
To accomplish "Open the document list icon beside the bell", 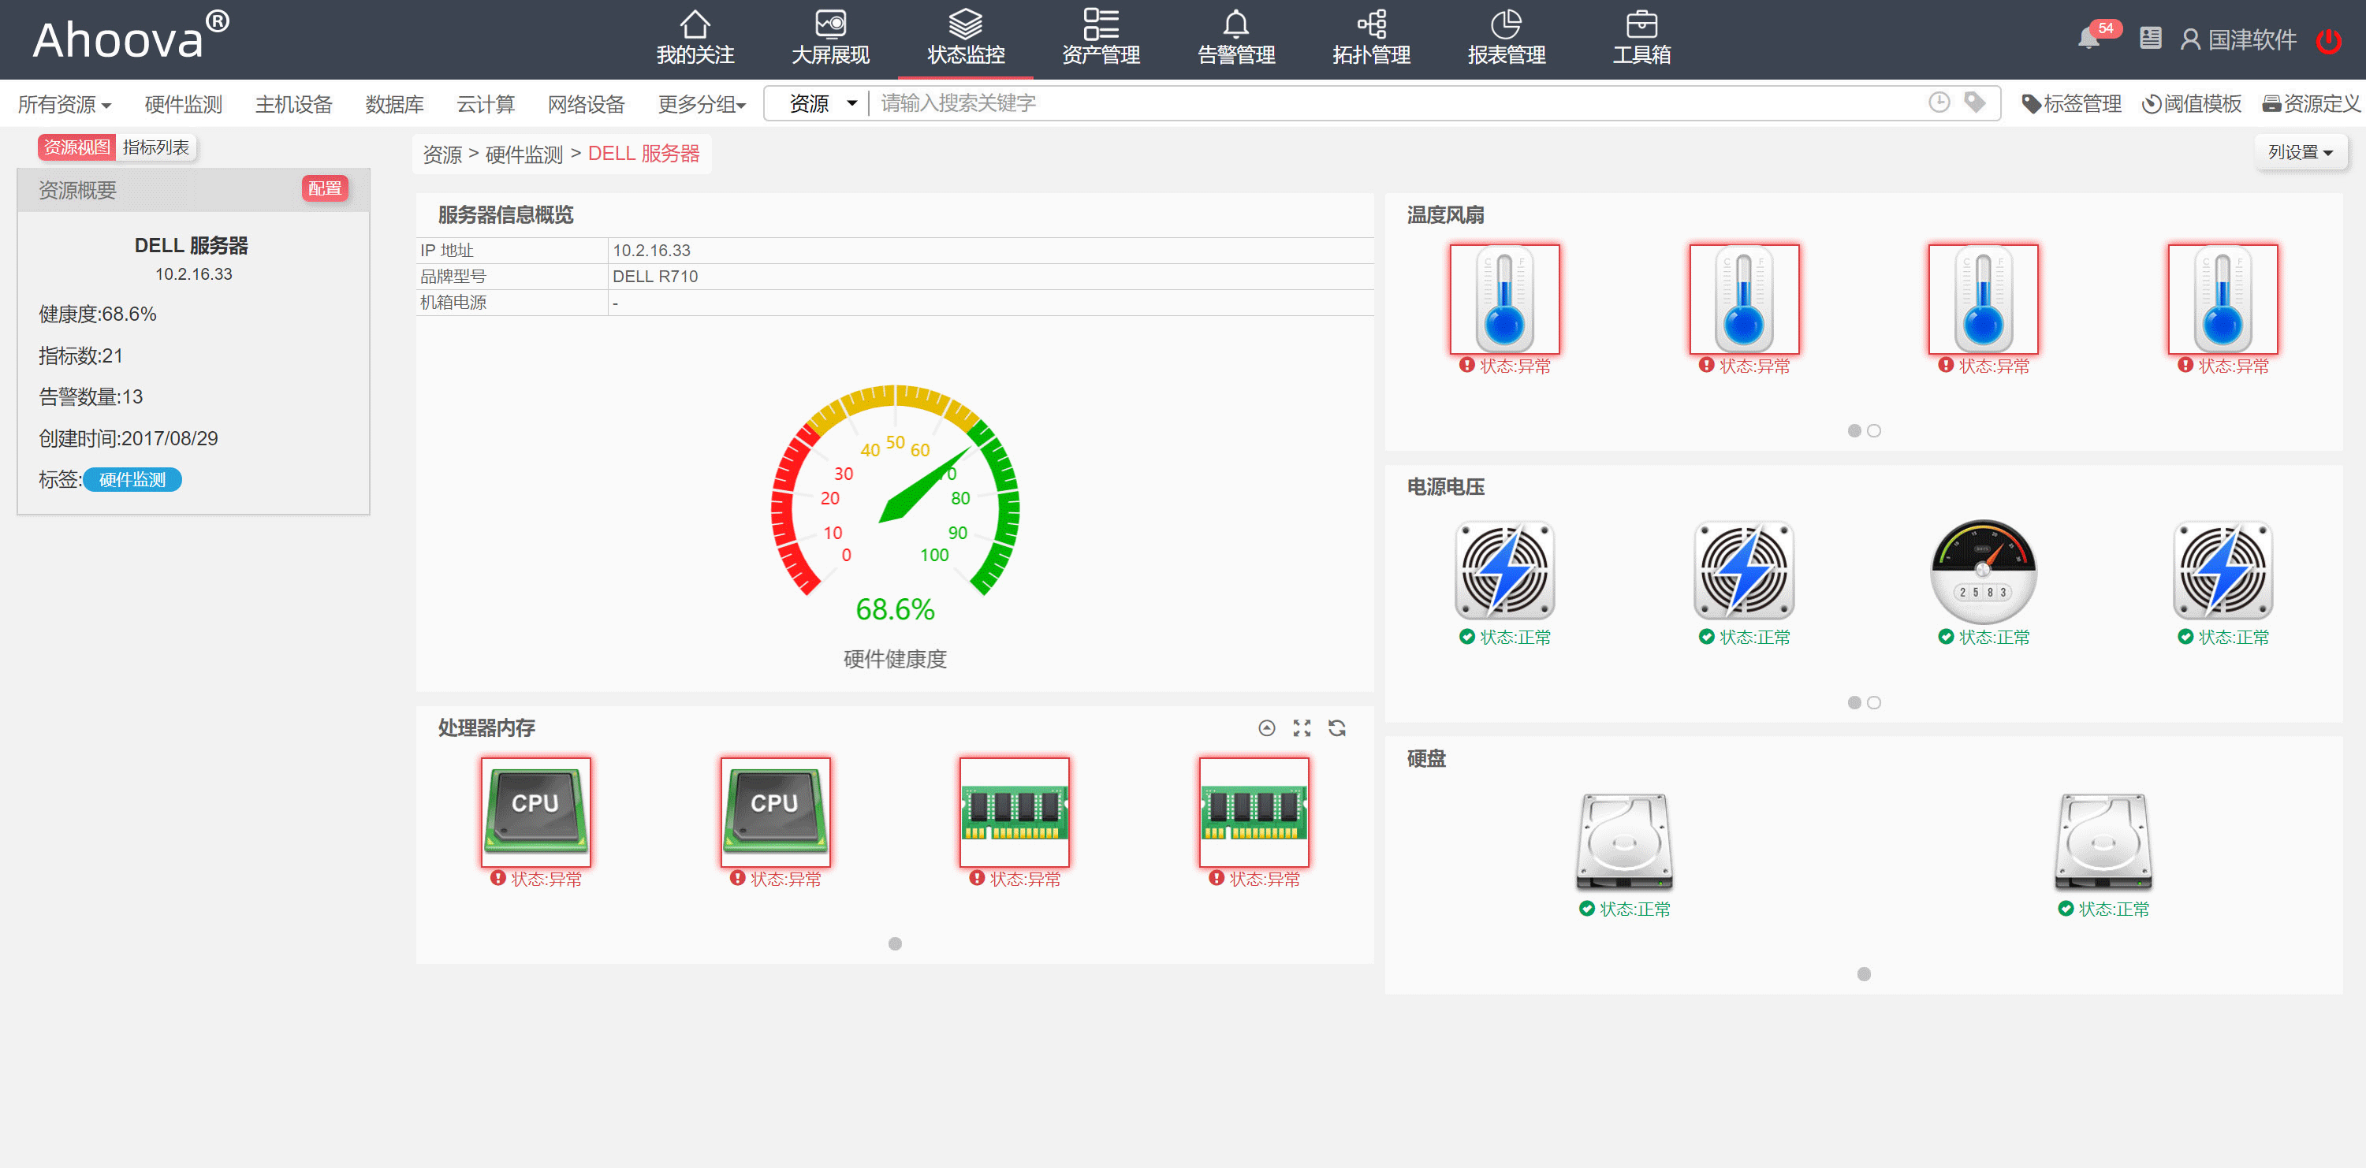I will pos(2150,39).
